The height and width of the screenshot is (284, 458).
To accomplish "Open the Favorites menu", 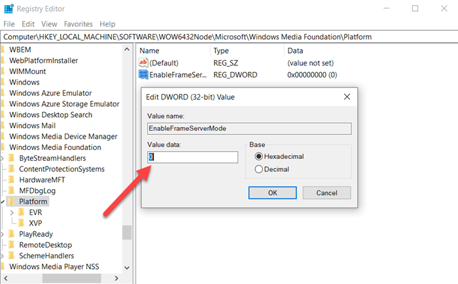I will click(x=79, y=24).
